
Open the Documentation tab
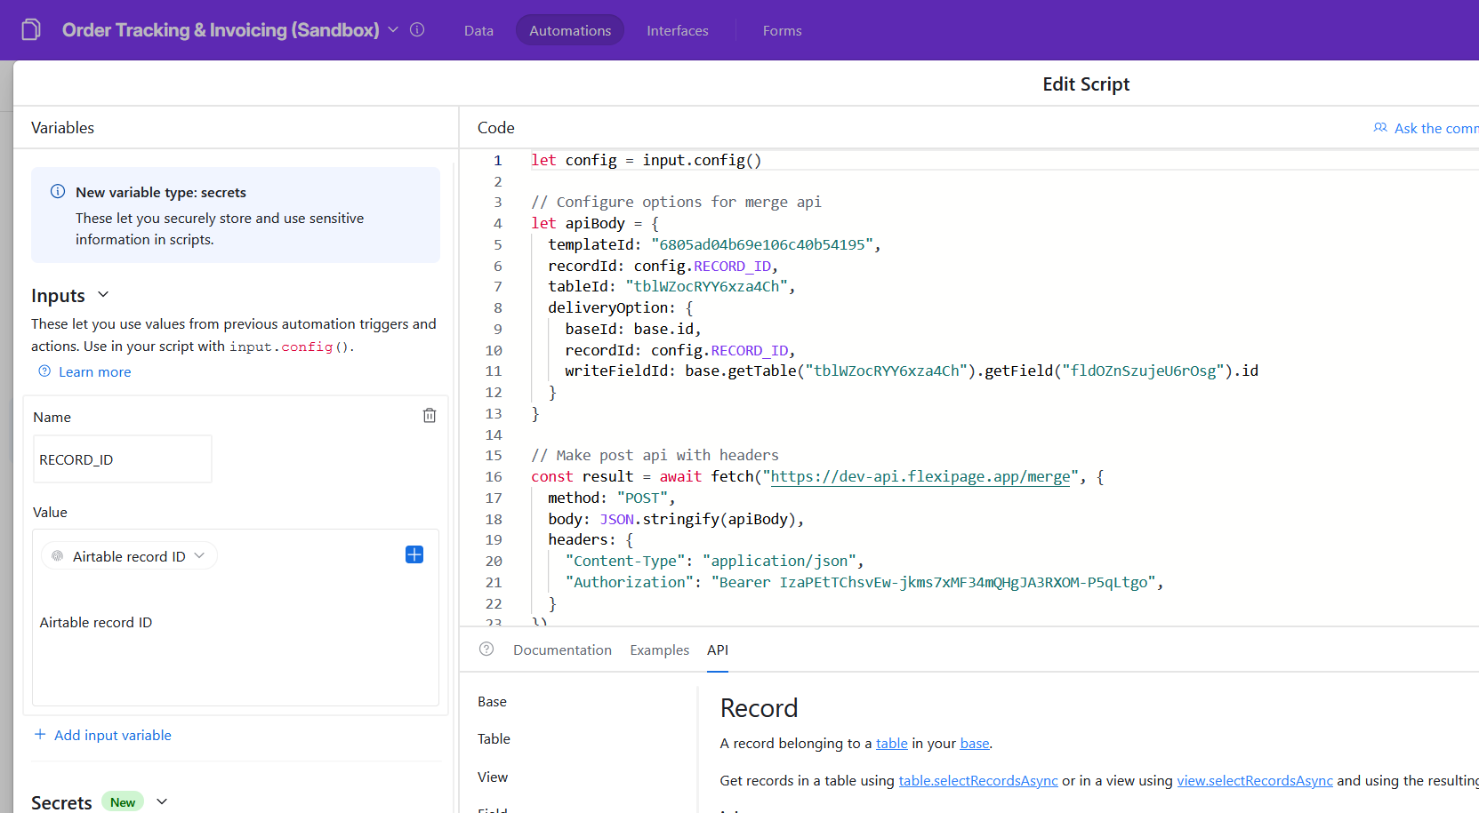pyautogui.click(x=562, y=650)
